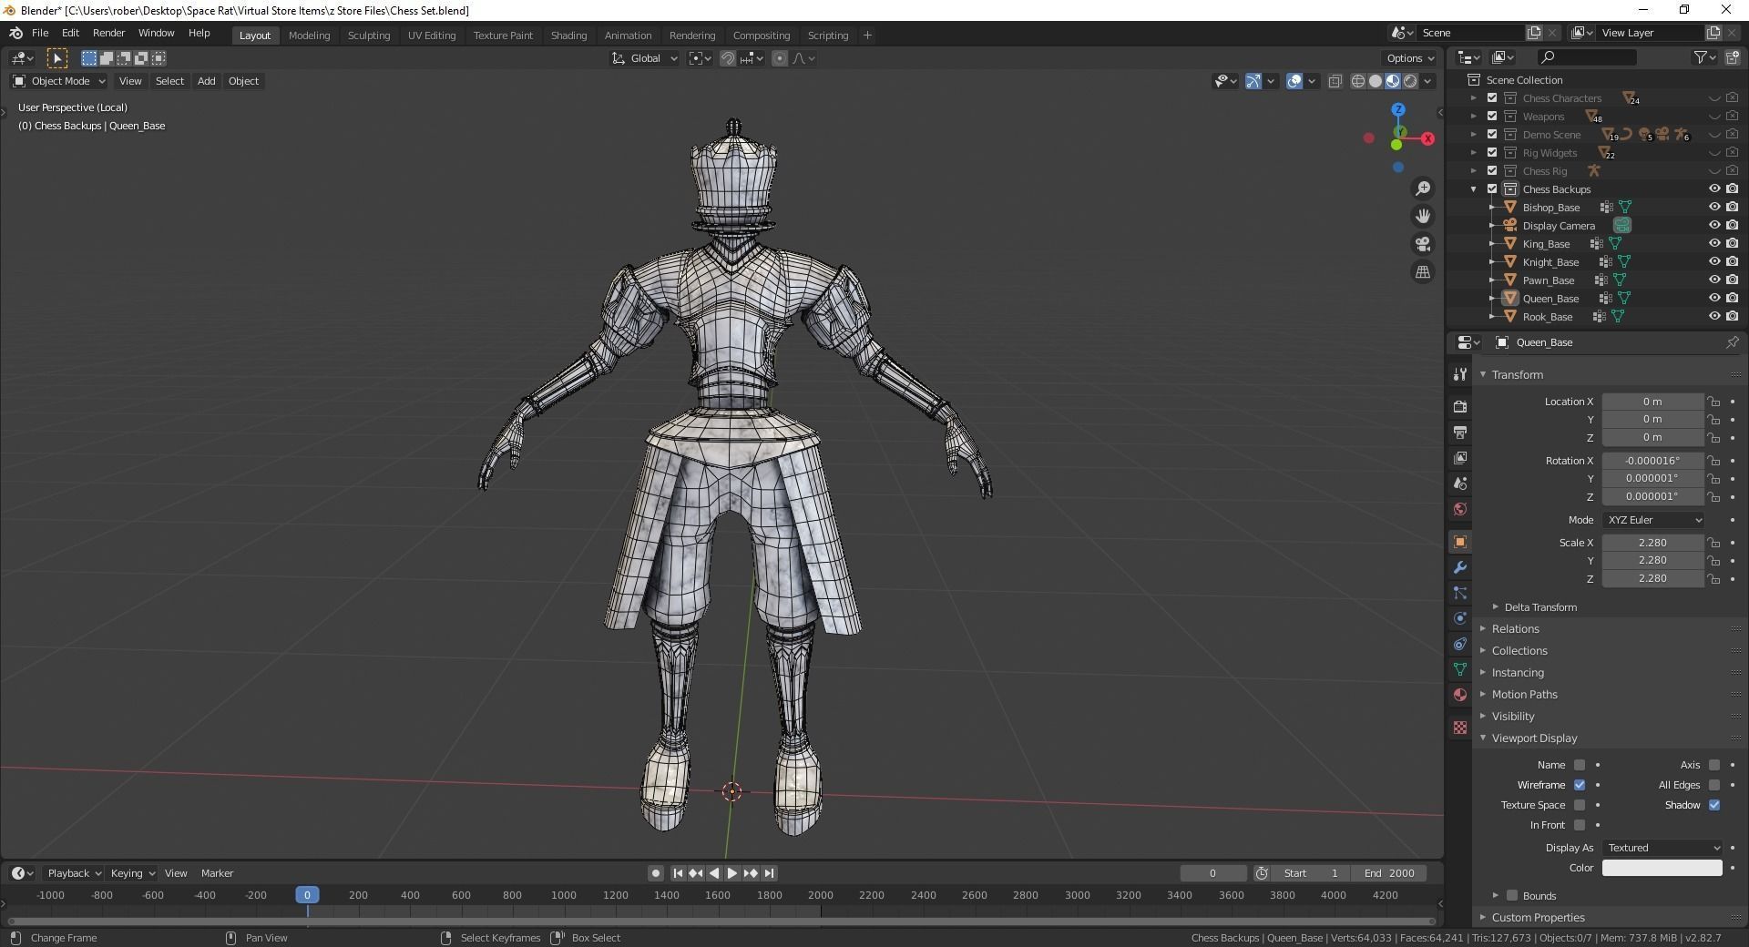The height and width of the screenshot is (947, 1749).
Task: Switch to orthographic grid view icon
Action: [1422, 272]
